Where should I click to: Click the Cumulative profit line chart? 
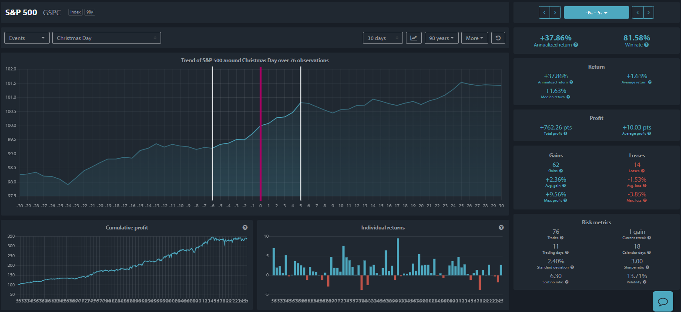[133, 261]
